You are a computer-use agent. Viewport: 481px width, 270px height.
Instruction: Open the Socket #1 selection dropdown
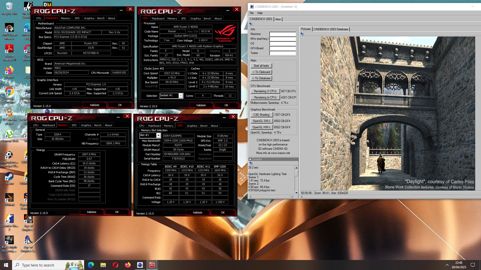coord(181,96)
